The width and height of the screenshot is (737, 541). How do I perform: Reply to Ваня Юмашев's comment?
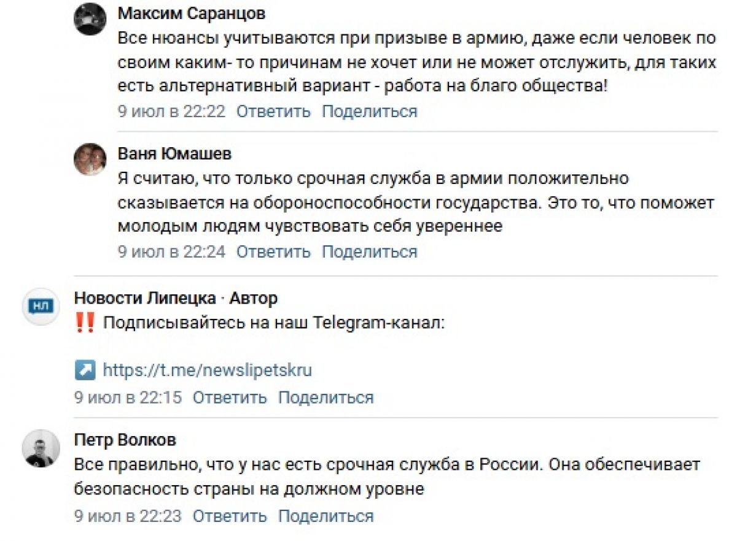274,251
